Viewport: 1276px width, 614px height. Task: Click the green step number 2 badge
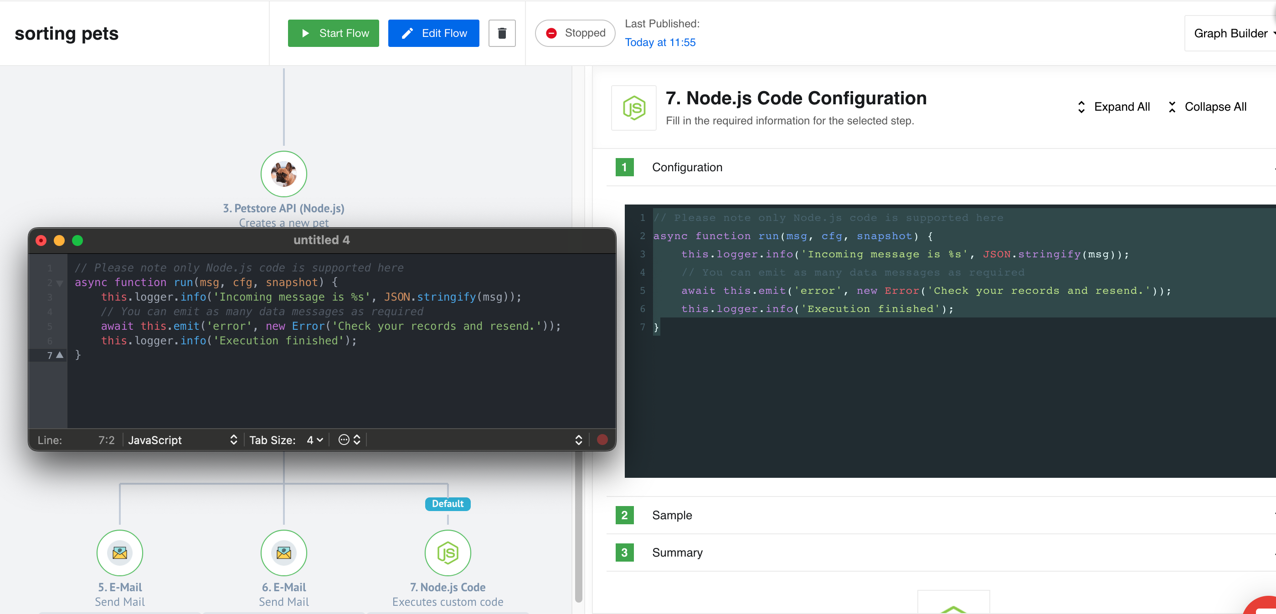625,515
